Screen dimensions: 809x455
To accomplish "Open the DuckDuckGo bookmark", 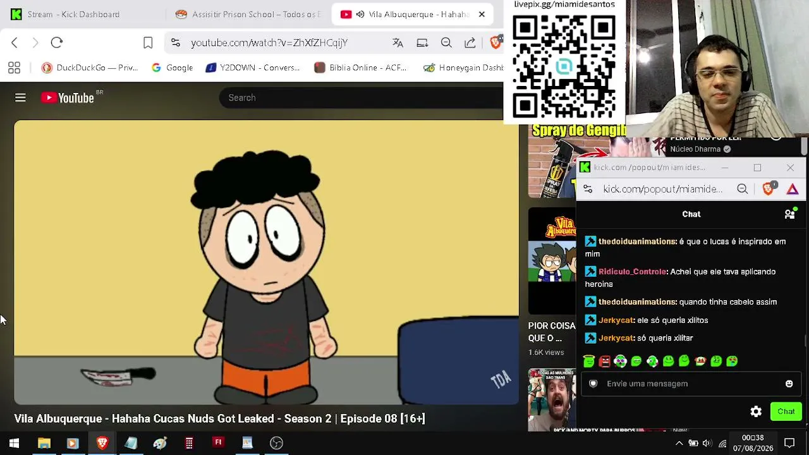I will (90, 68).
